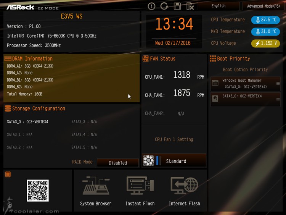The width and height of the screenshot is (286, 215).
Task: Click the DDR4_B1: 8GB (DDR4-2133) line
Action: coord(30,80)
